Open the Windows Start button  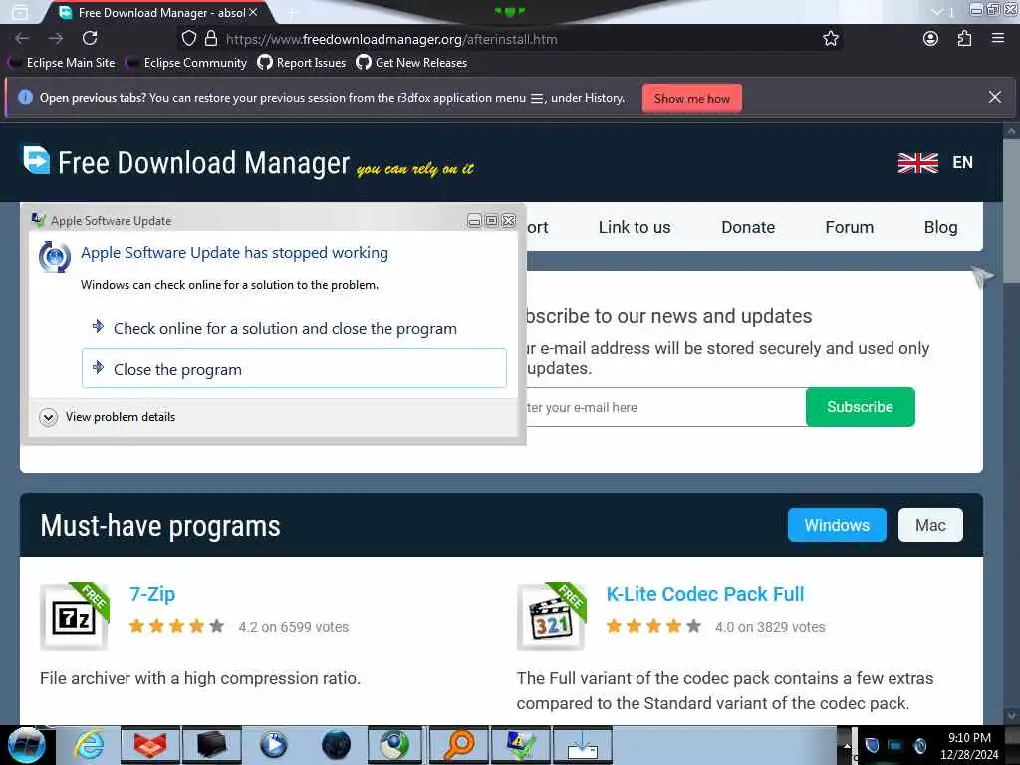click(x=27, y=745)
